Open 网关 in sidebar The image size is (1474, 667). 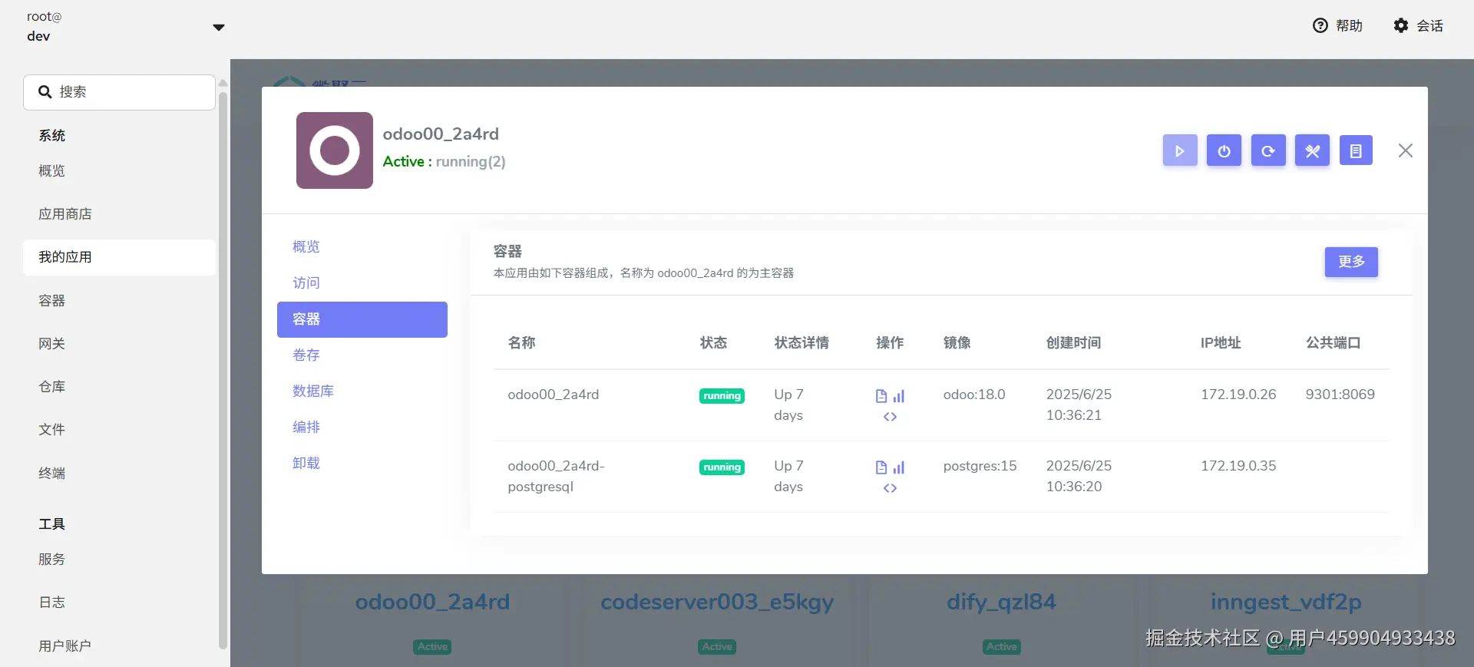tap(119, 344)
